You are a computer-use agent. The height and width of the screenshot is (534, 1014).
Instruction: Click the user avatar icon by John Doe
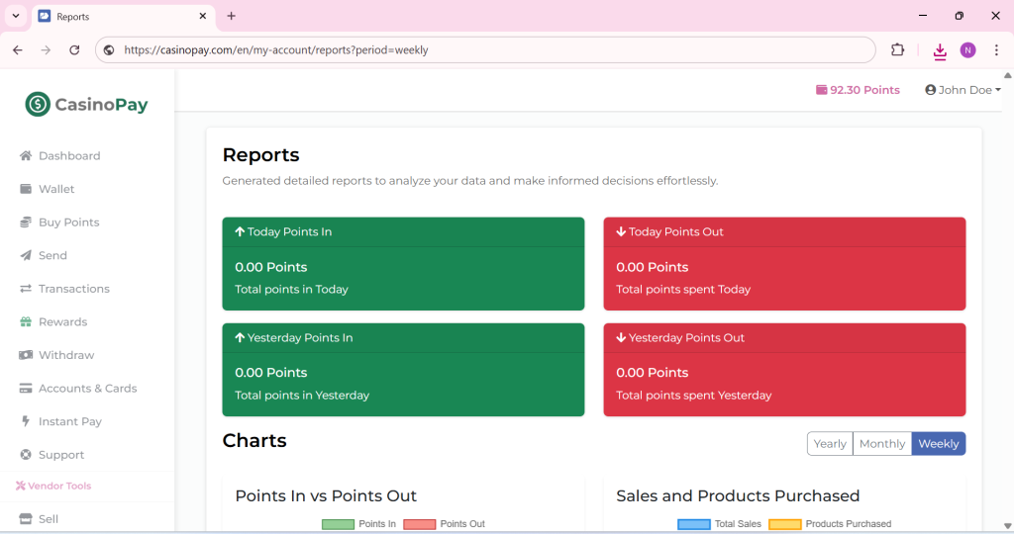click(931, 90)
